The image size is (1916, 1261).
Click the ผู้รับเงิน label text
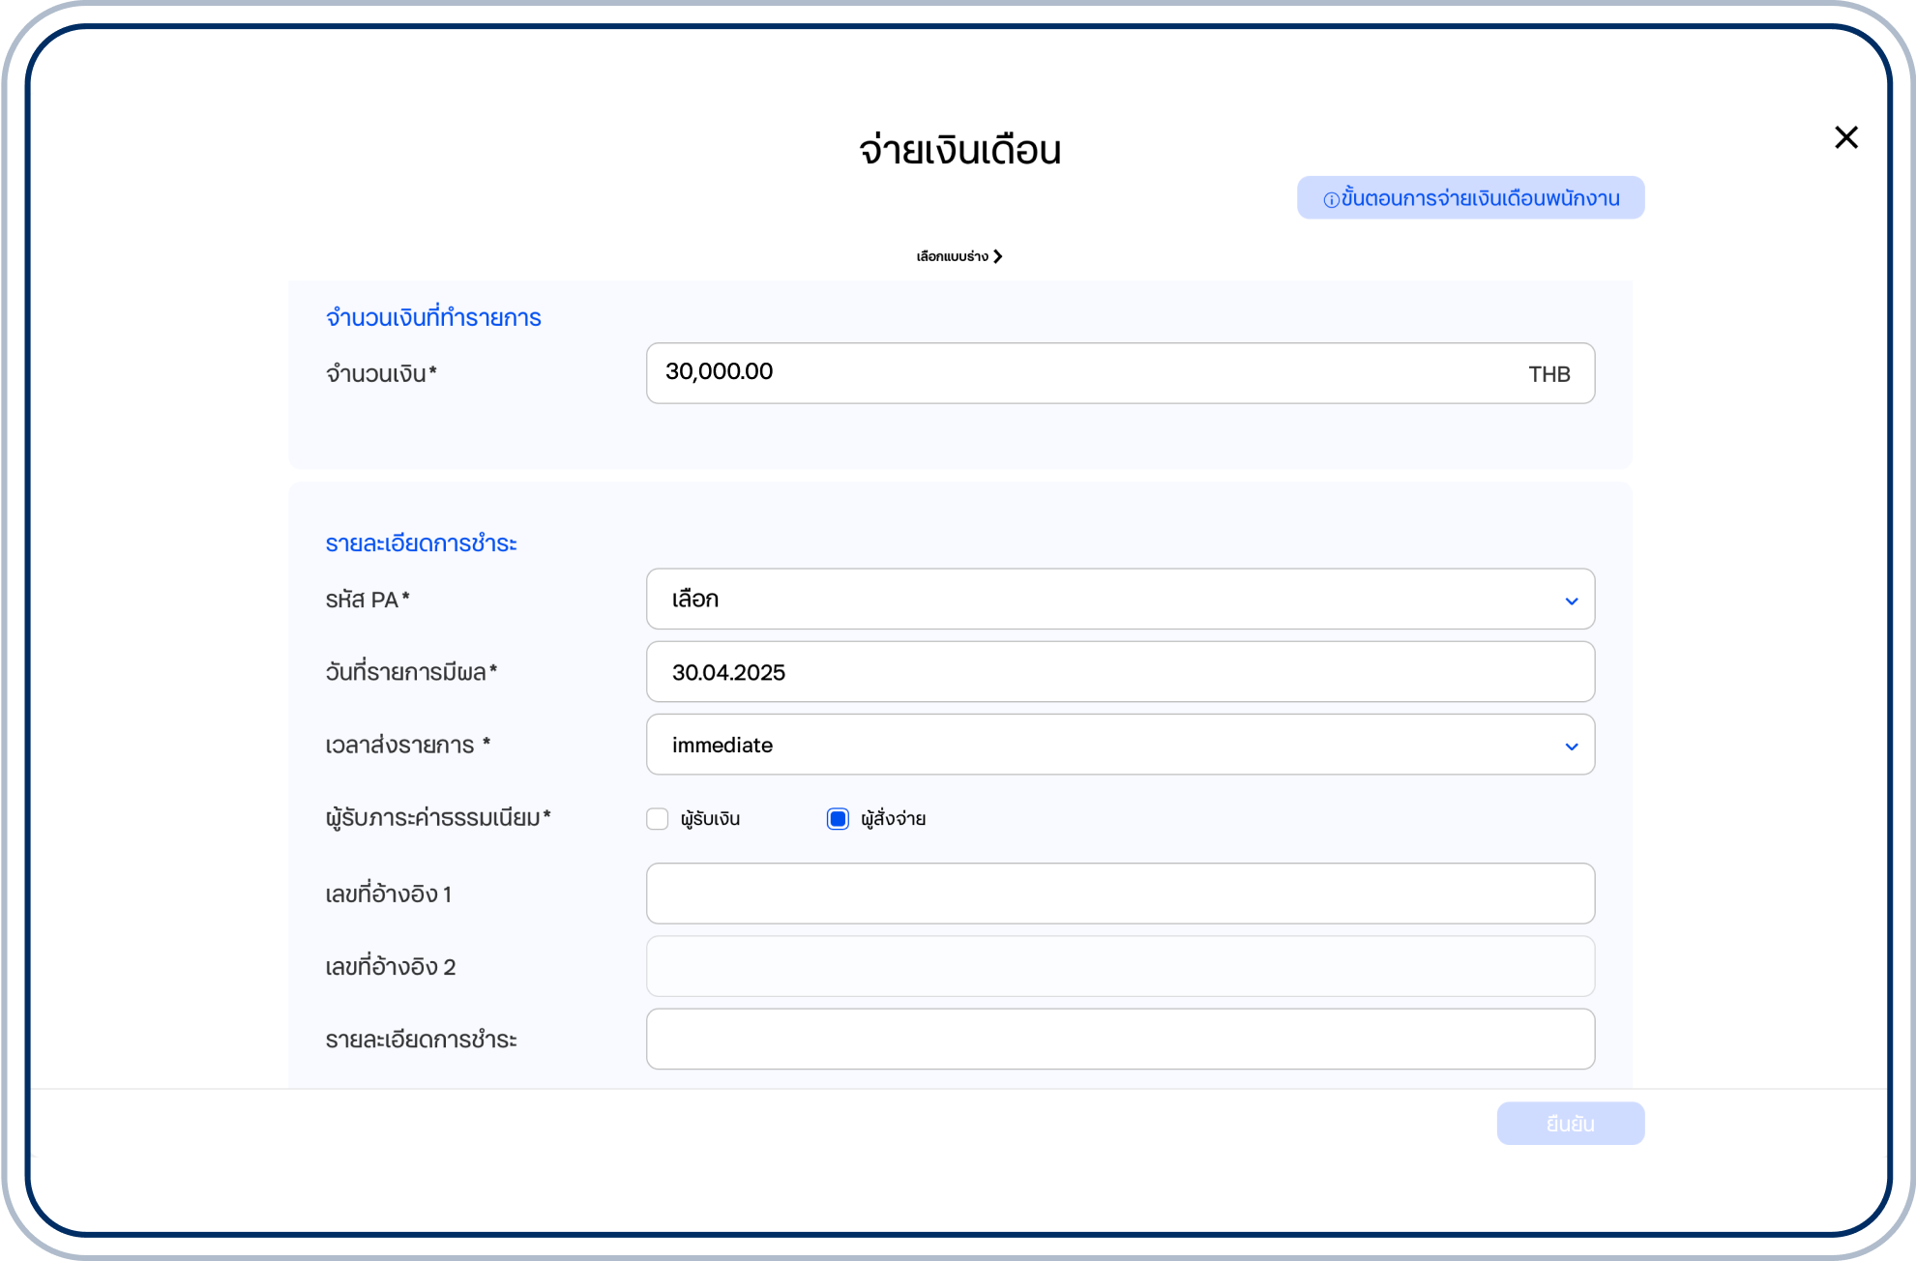[x=710, y=819]
